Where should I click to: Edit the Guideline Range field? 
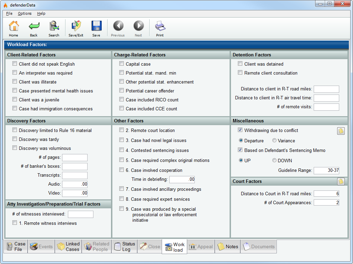[326, 170]
